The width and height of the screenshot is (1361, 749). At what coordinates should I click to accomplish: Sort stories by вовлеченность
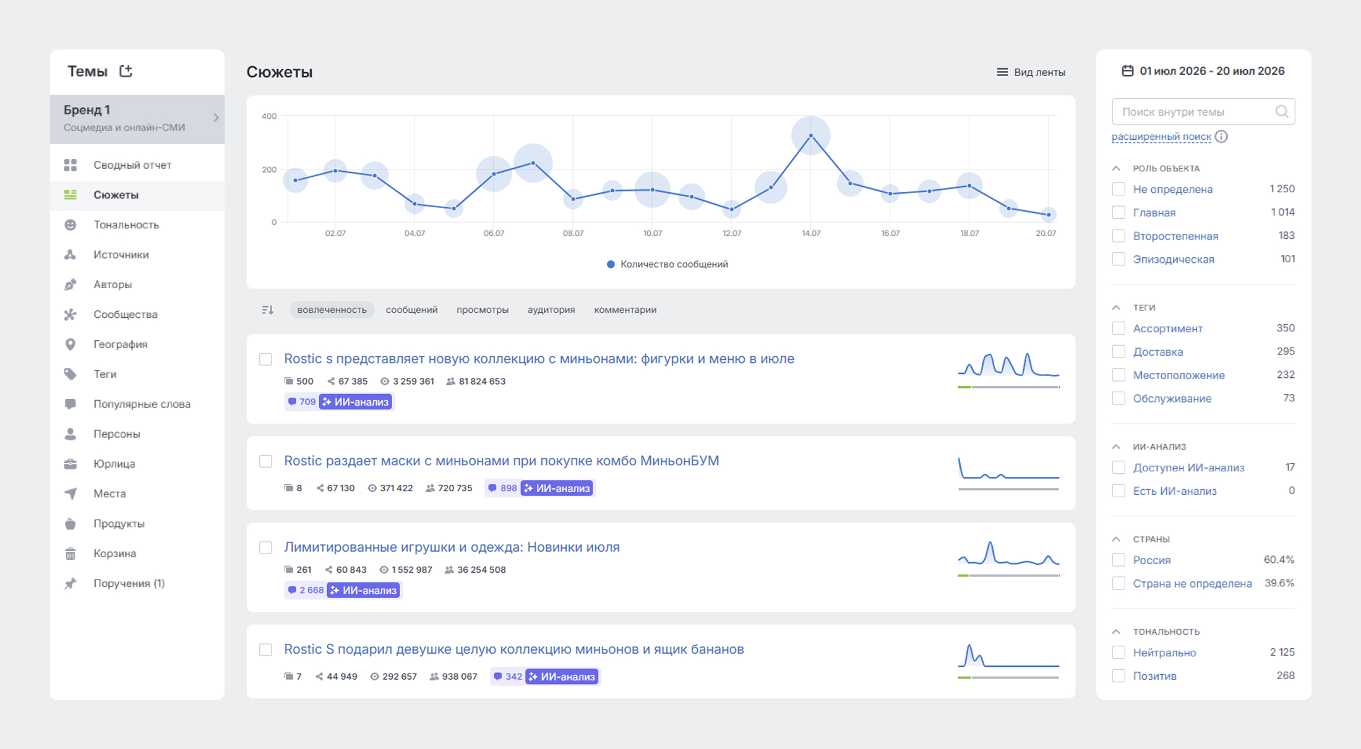click(332, 310)
